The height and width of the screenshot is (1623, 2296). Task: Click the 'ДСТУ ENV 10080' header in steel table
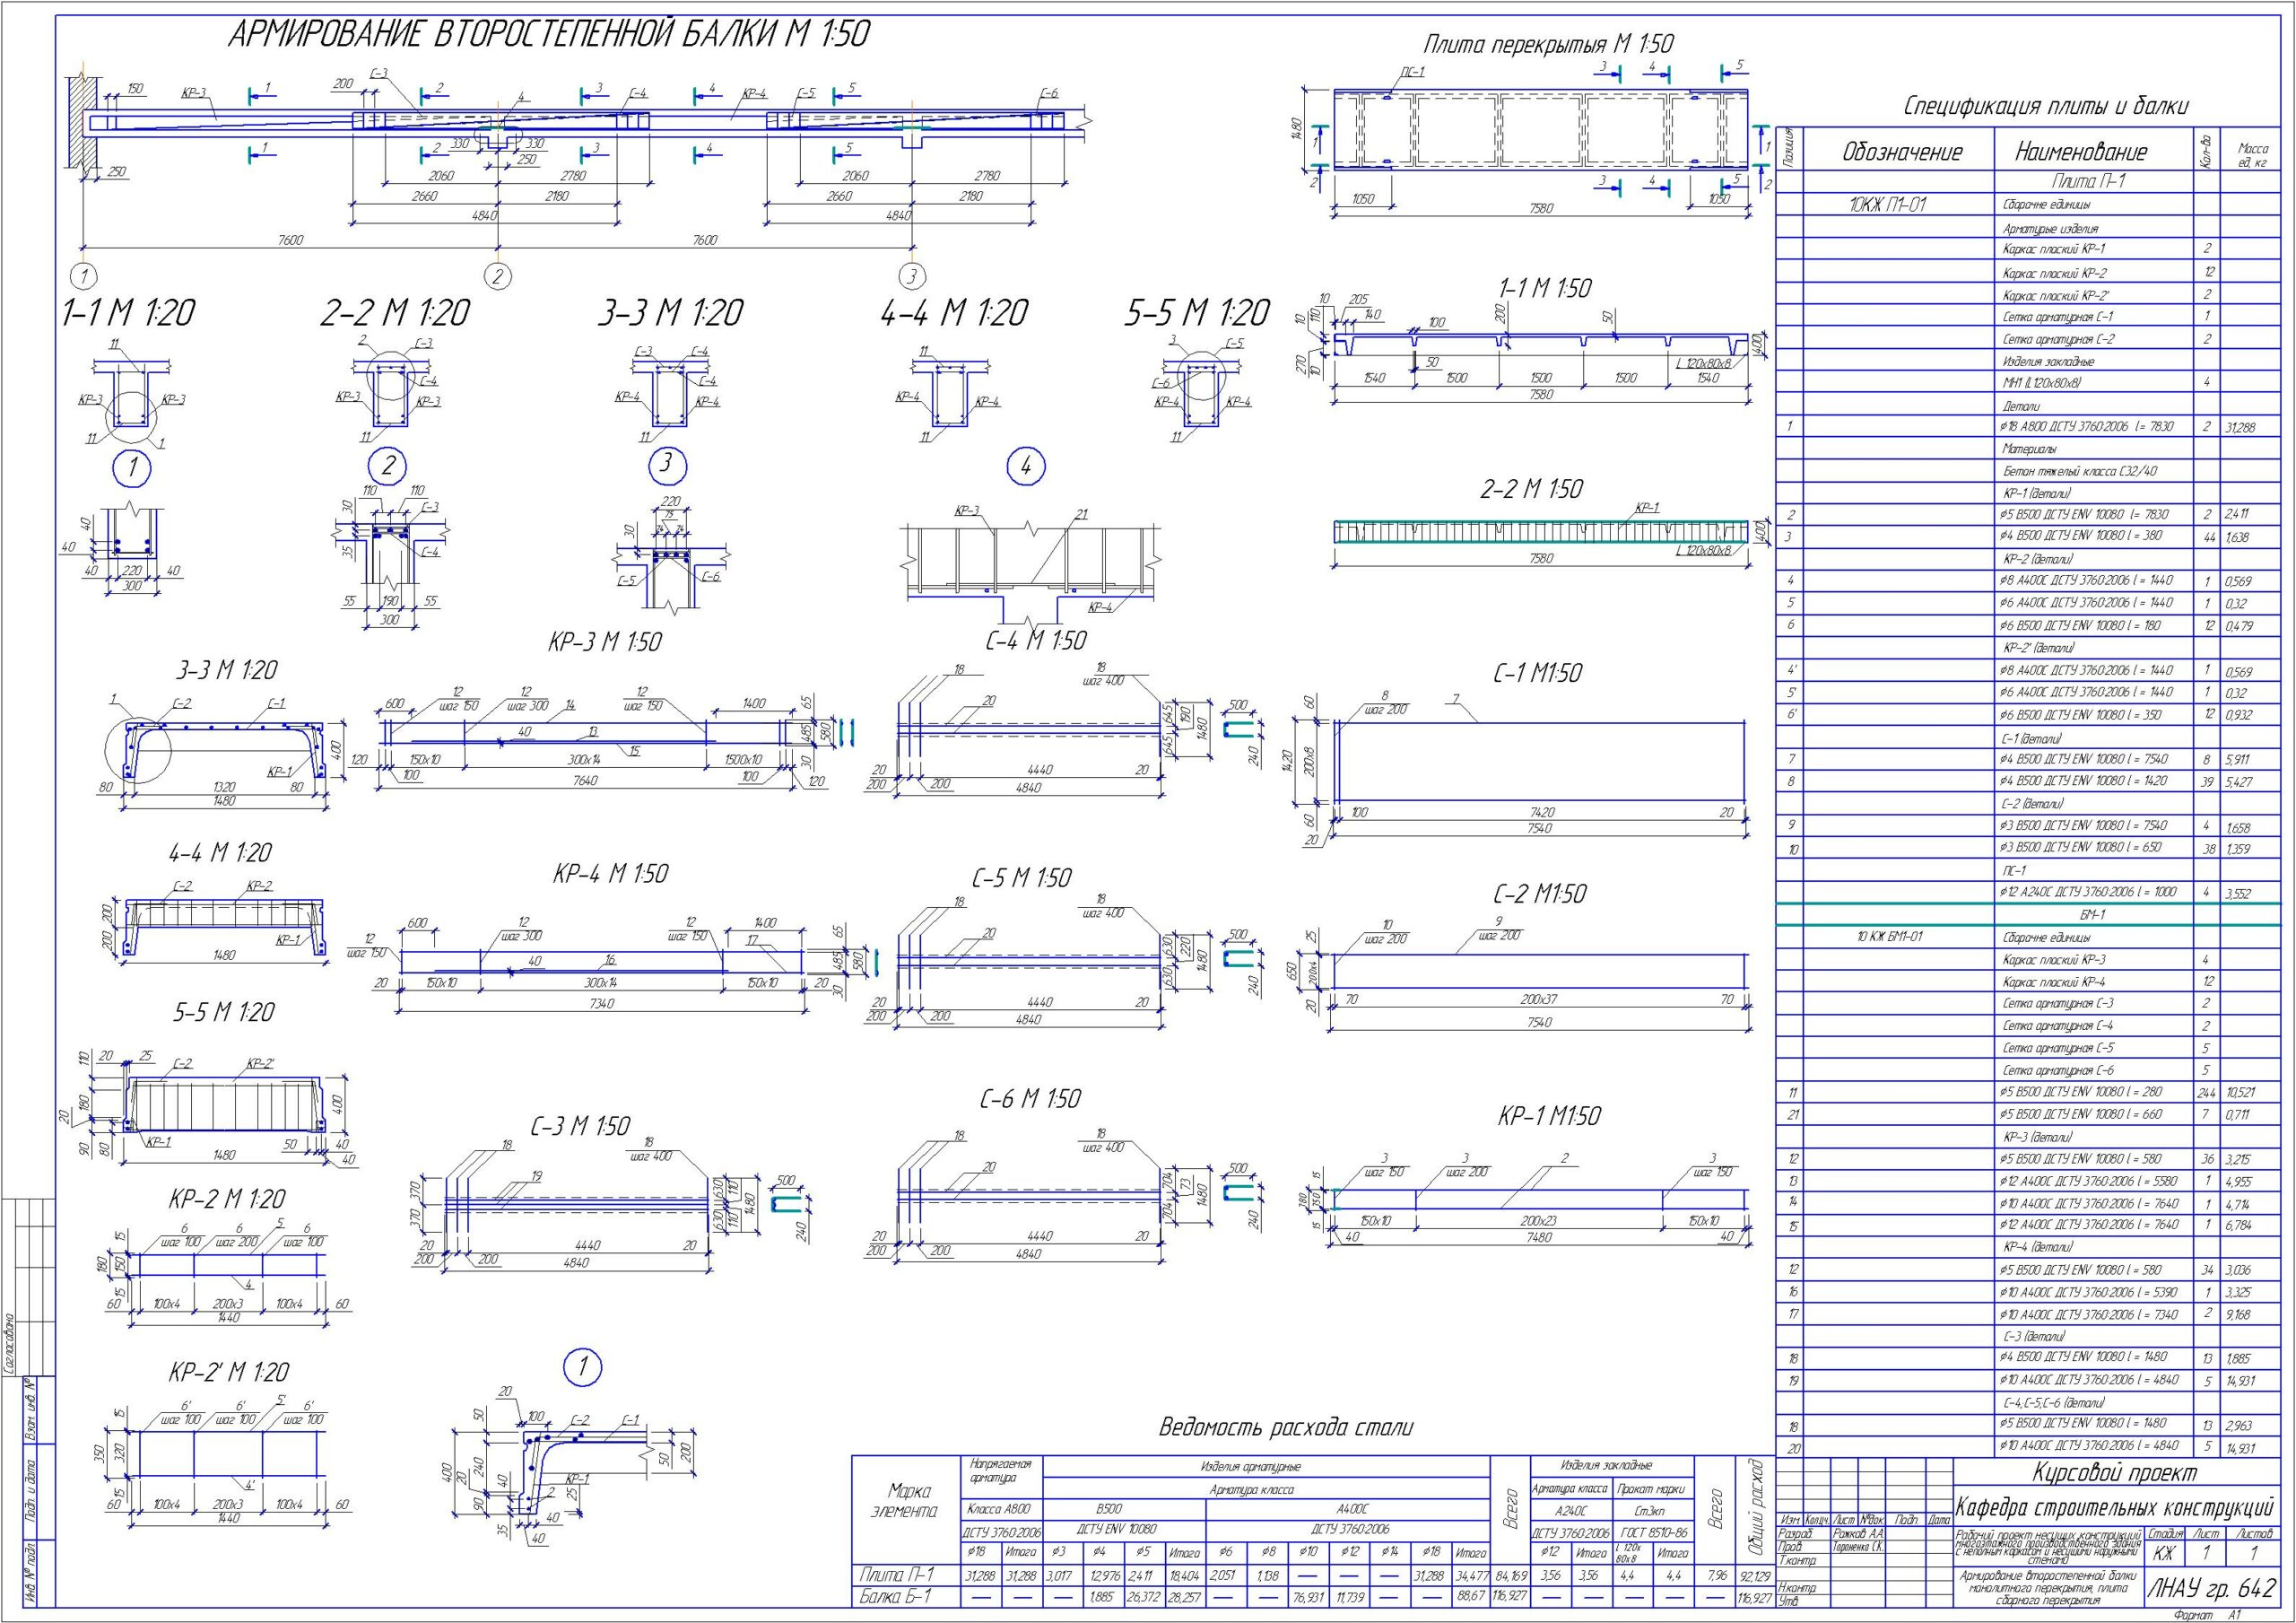tap(1124, 1529)
